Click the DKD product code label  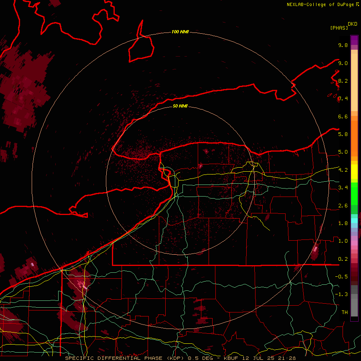353,24
